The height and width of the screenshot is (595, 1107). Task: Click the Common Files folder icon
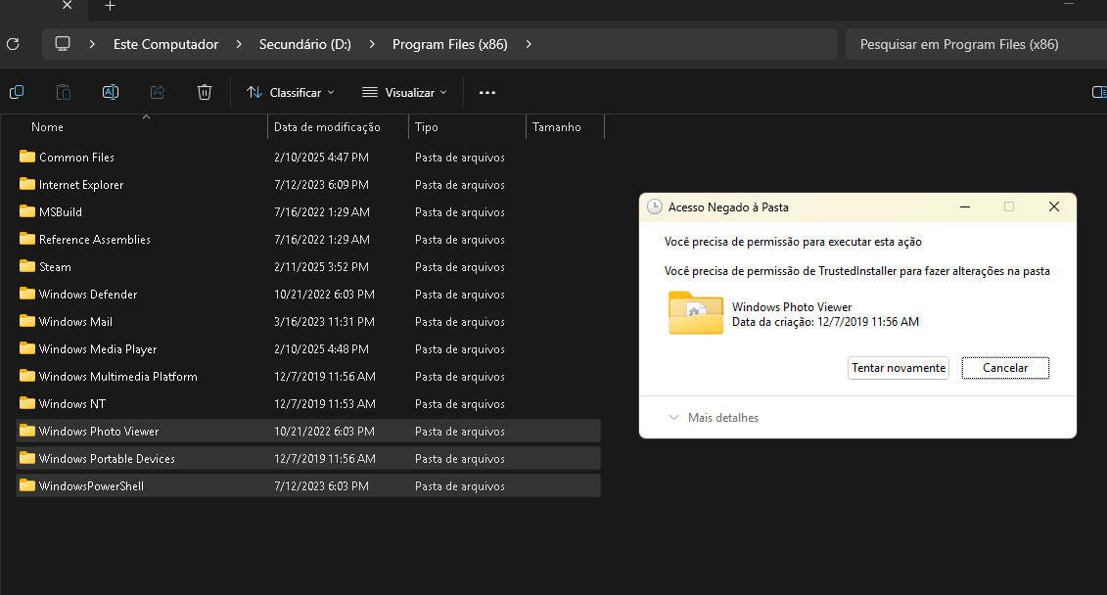(x=27, y=157)
